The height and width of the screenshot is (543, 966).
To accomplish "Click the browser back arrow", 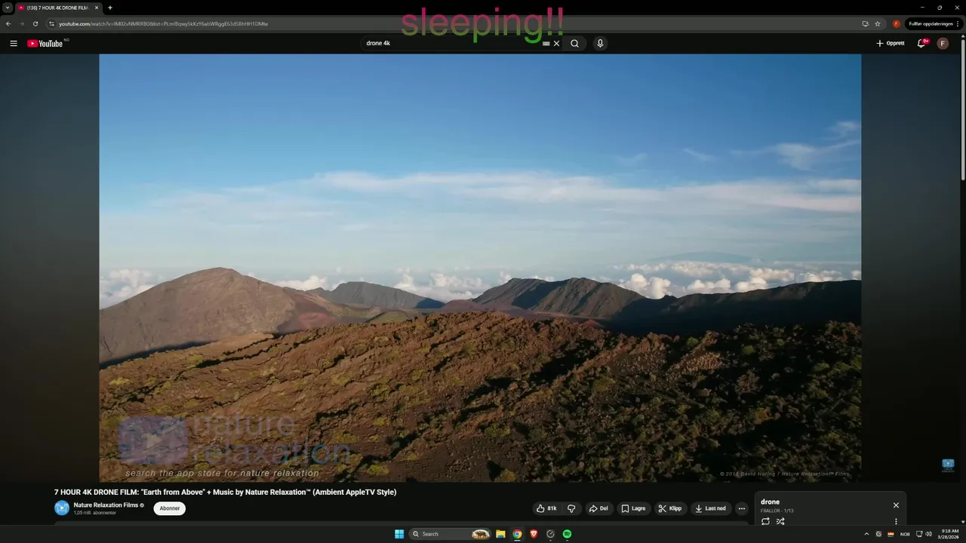I will (8, 23).
